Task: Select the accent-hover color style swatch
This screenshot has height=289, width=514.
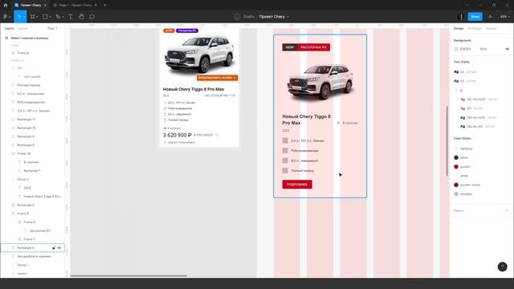Action: point(456,185)
